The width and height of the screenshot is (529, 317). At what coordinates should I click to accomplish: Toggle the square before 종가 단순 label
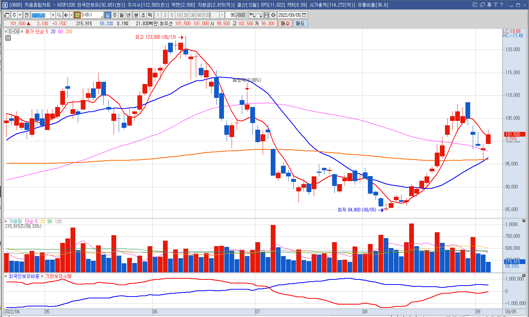click(22, 32)
